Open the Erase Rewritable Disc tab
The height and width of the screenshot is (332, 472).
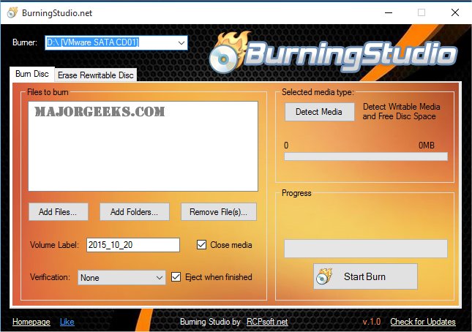[96, 75]
